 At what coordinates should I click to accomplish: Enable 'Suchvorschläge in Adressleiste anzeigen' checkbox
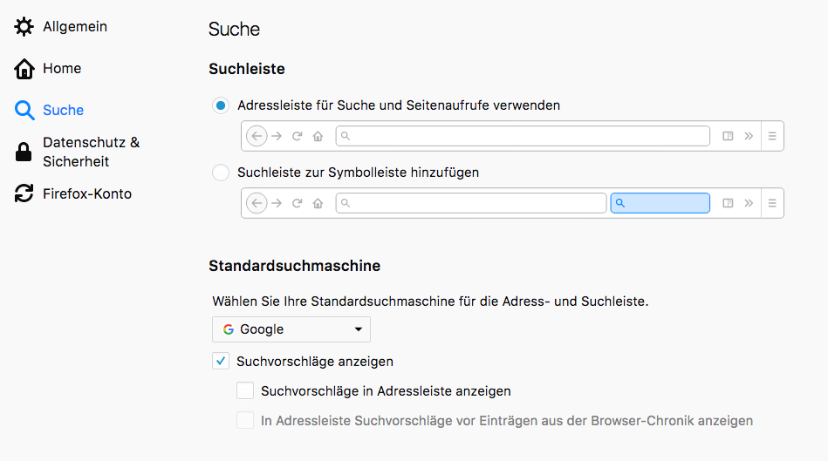(245, 391)
